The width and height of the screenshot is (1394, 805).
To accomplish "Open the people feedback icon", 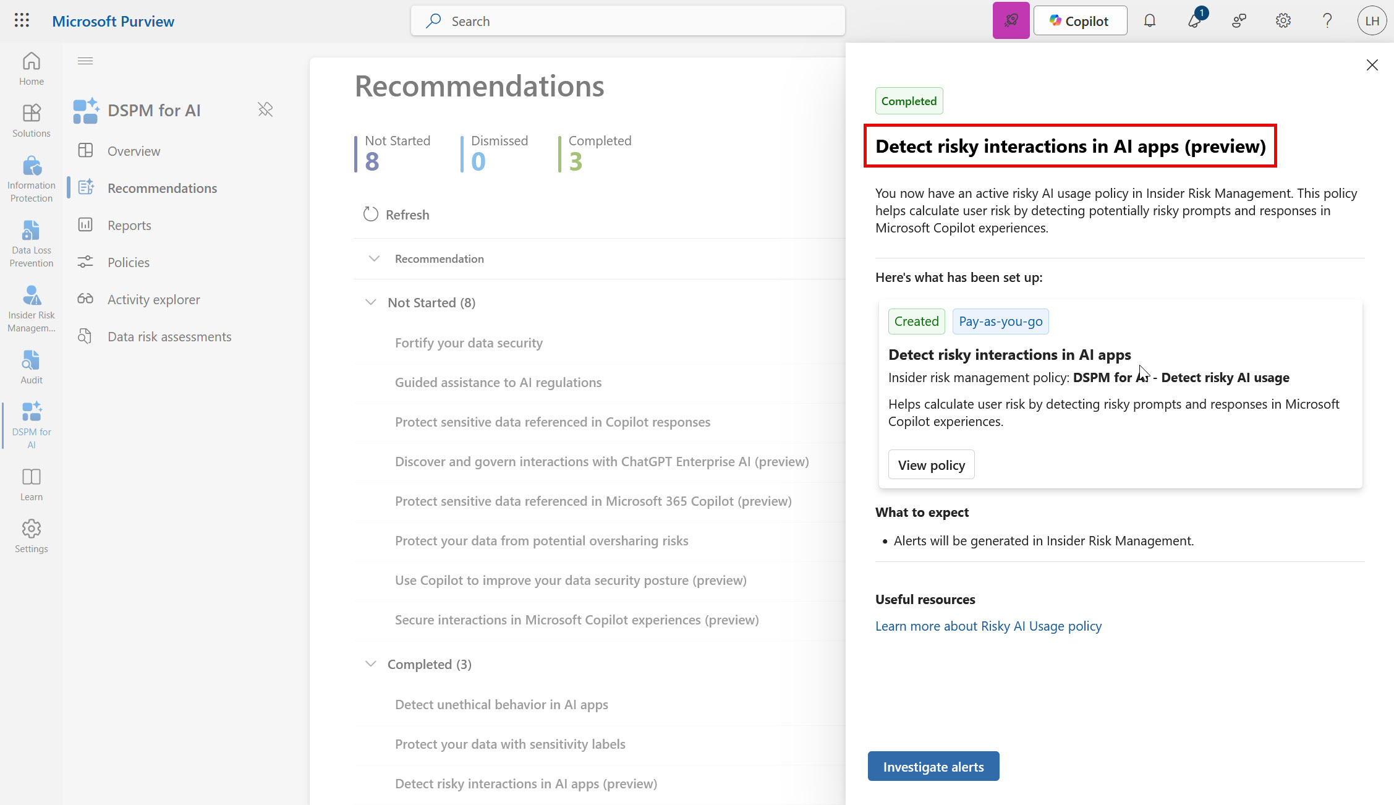I will pos(1239,20).
